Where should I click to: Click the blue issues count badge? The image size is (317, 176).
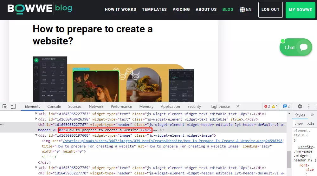pos(287,107)
